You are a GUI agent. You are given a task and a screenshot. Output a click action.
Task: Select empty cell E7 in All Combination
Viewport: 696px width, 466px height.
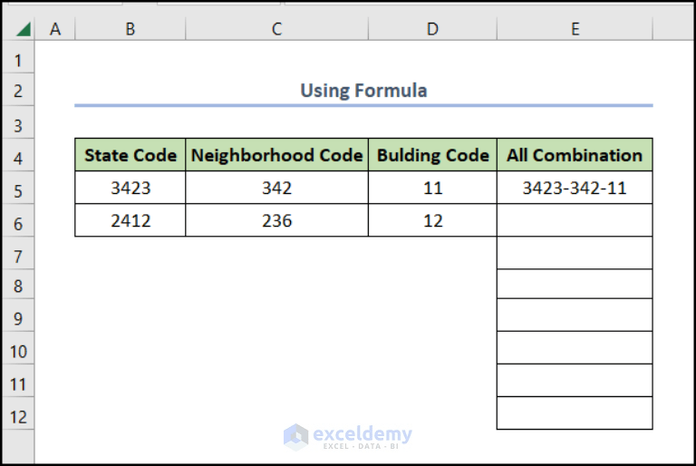[x=575, y=253]
